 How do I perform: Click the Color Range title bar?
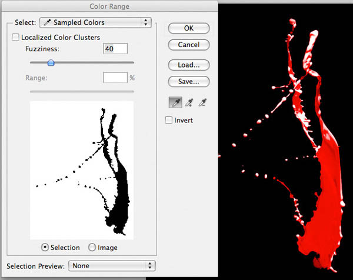109,6
